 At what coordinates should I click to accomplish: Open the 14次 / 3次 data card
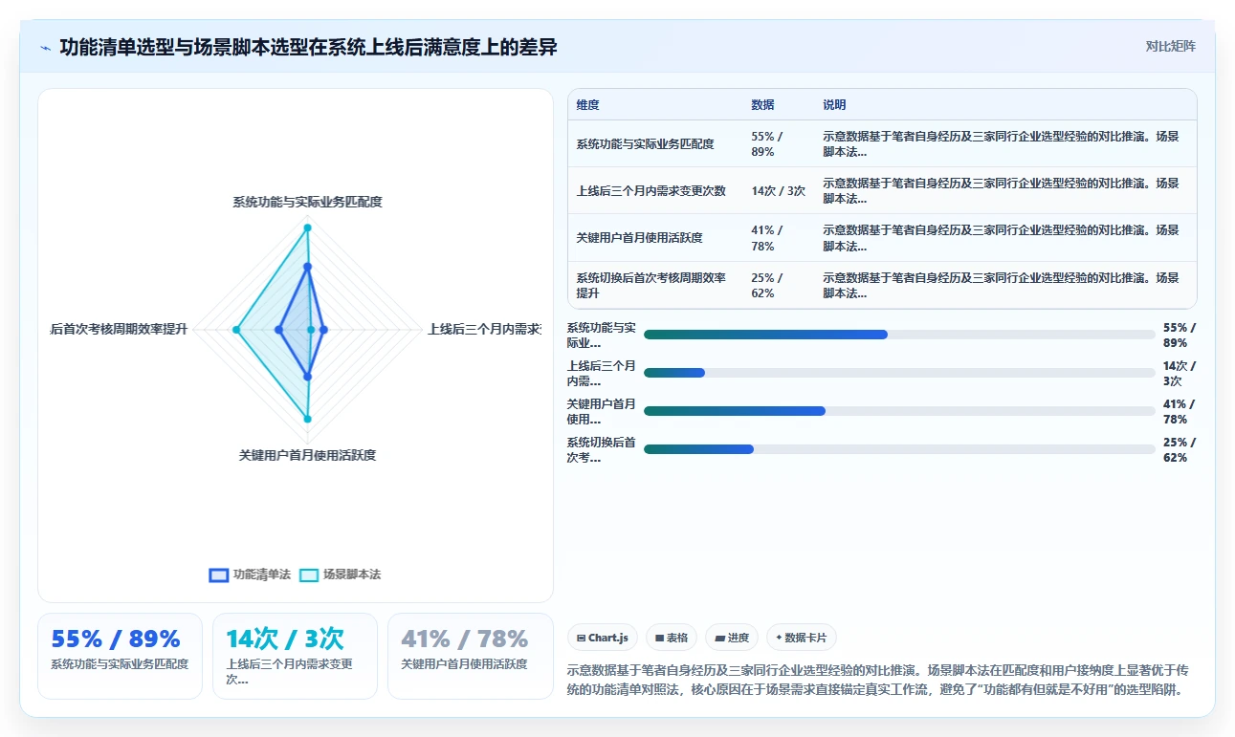tap(295, 656)
